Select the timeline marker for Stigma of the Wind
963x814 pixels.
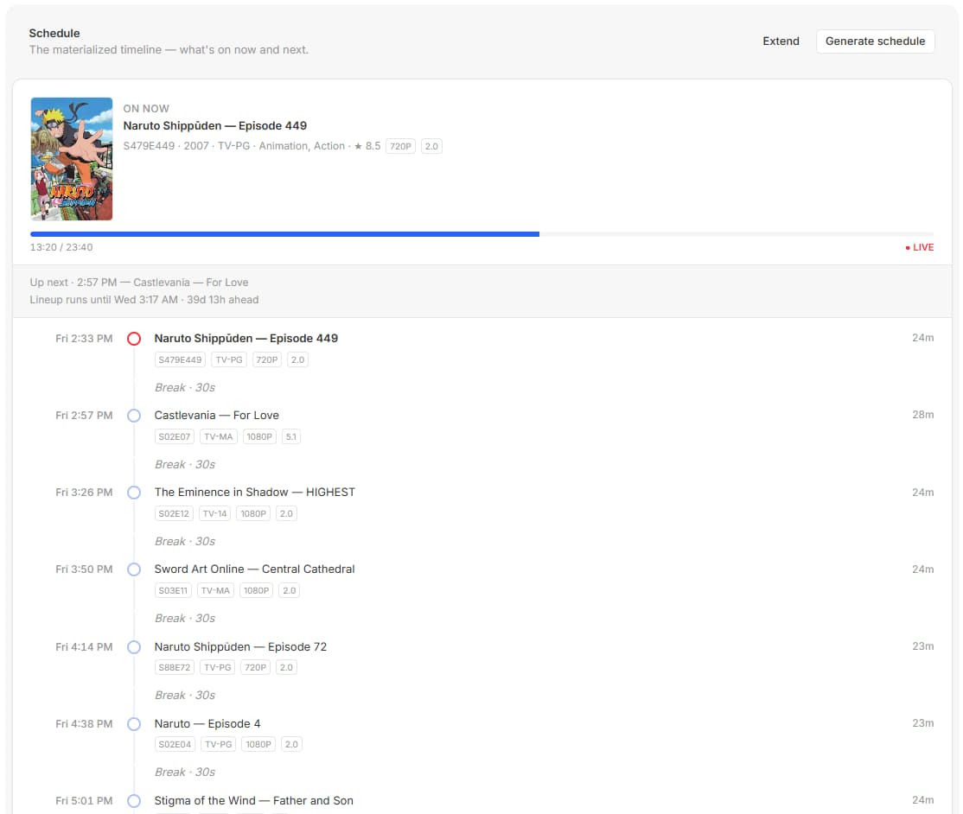click(x=134, y=800)
